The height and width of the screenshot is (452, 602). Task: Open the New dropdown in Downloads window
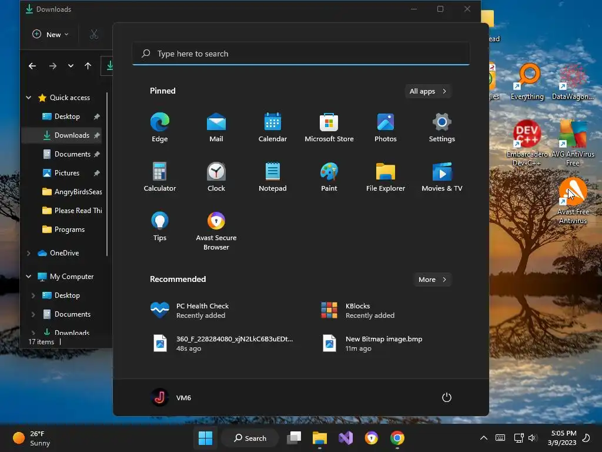click(51, 35)
